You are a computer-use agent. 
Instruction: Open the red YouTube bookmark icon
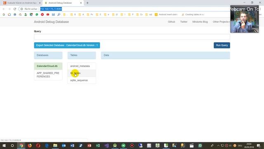click(x=48, y=14)
